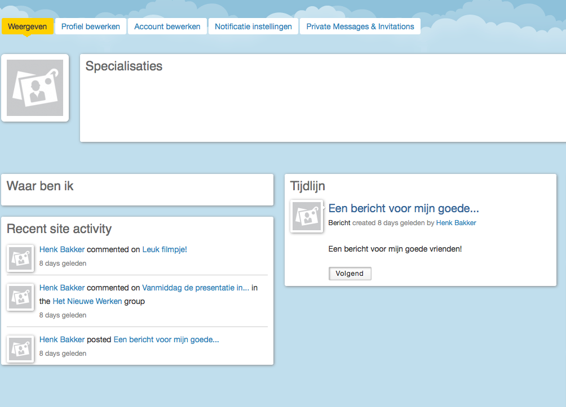566x407 pixels.
Task: Click Henk Bakker in the first activity entry
Action: pyautogui.click(x=61, y=249)
